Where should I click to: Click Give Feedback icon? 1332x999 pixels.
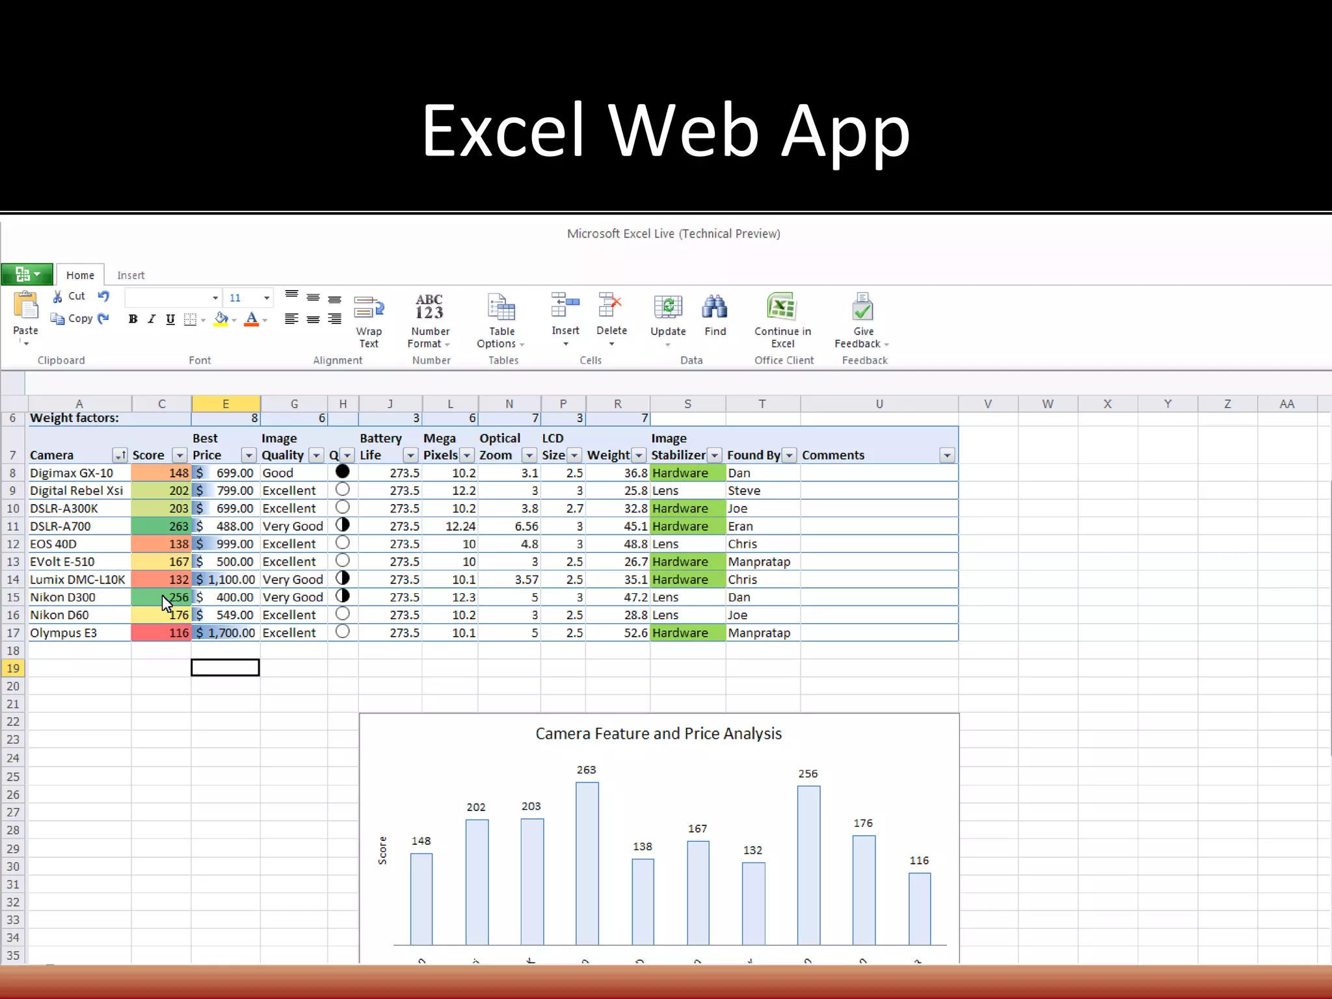(x=863, y=306)
